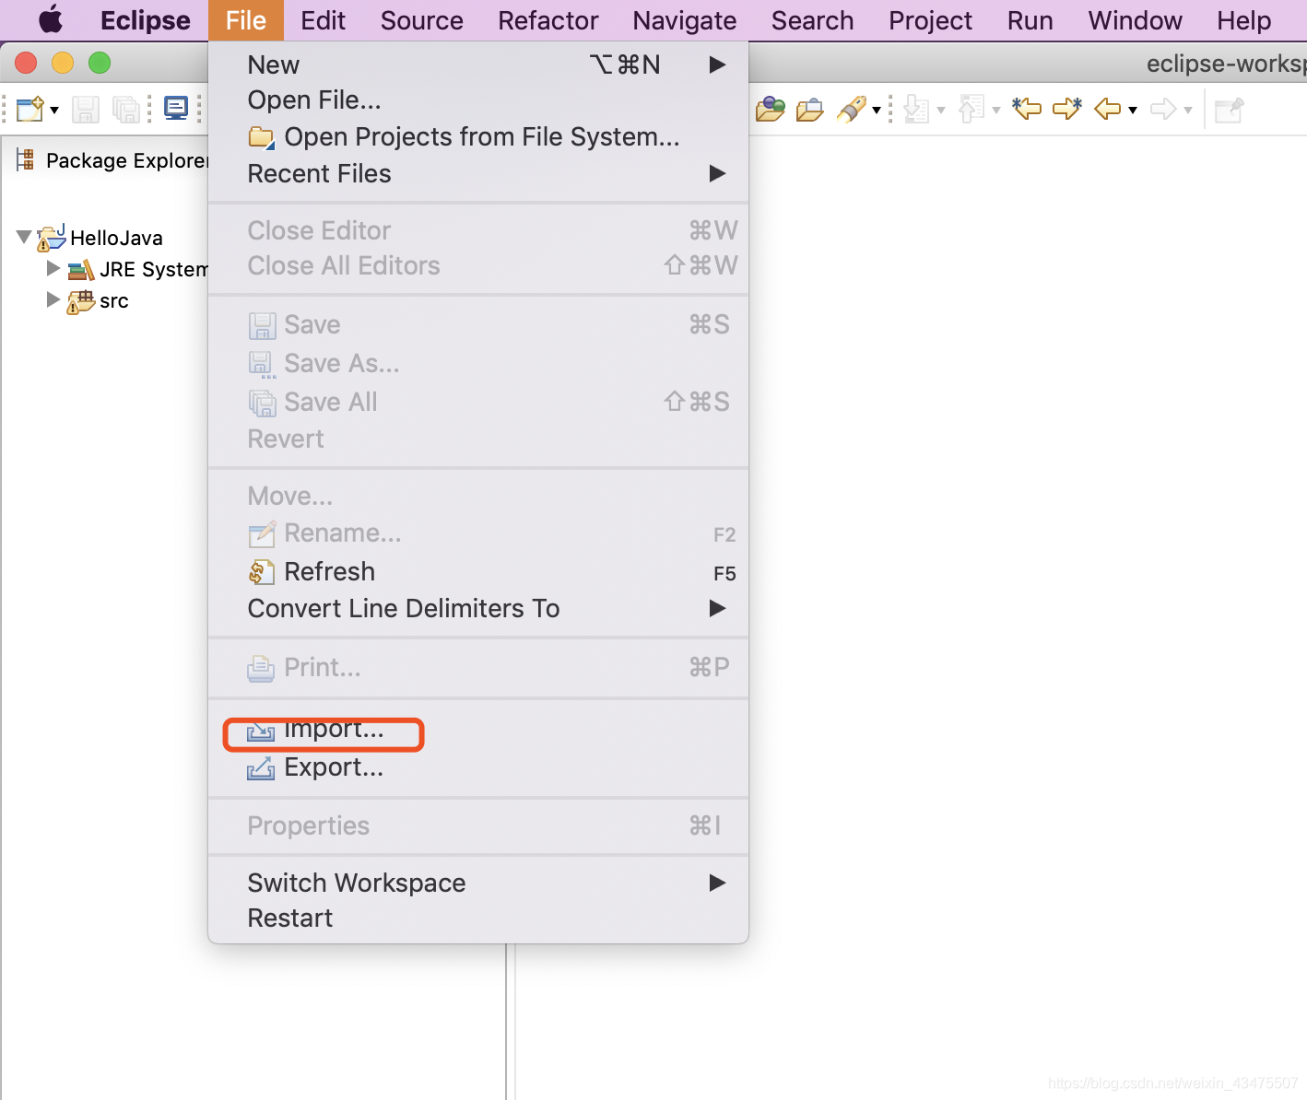This screenshot has height=1100, width=1307.
Task: Click the Refresh page icon in menu
Action: [x=261, y=572]
